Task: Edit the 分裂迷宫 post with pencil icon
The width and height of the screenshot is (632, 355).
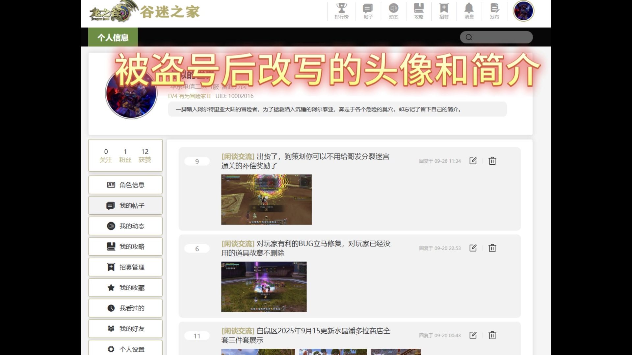Action: coord(473,161)
